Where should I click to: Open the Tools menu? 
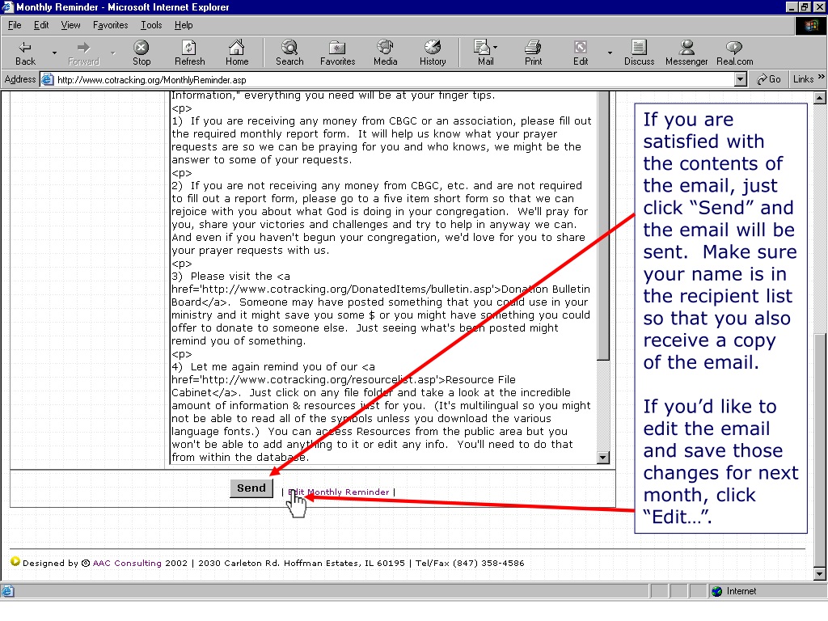coord(151,25)
